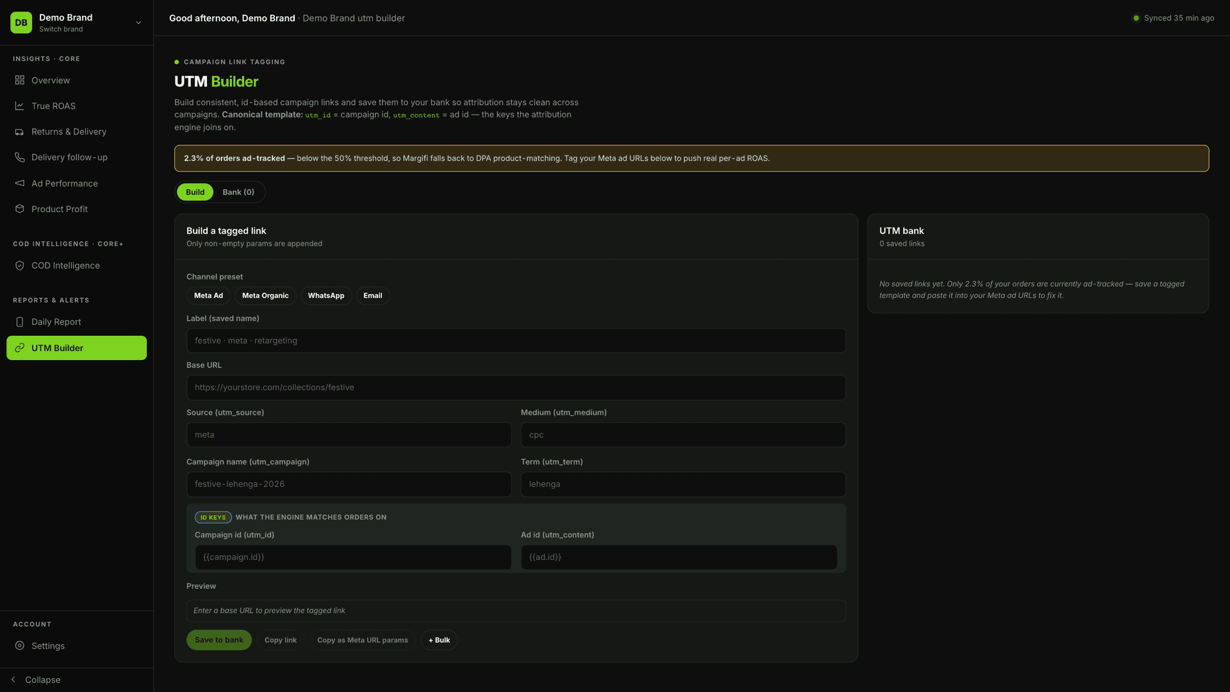Click the '2.3% of orders ad-tracked' banner
Screen dimensions: 1230x692
click(x=691, y=158)
